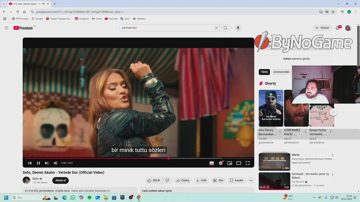Install the YouTube app icon in address bar
This screenshot has width=360, height=202.
(x=321, y=12)
